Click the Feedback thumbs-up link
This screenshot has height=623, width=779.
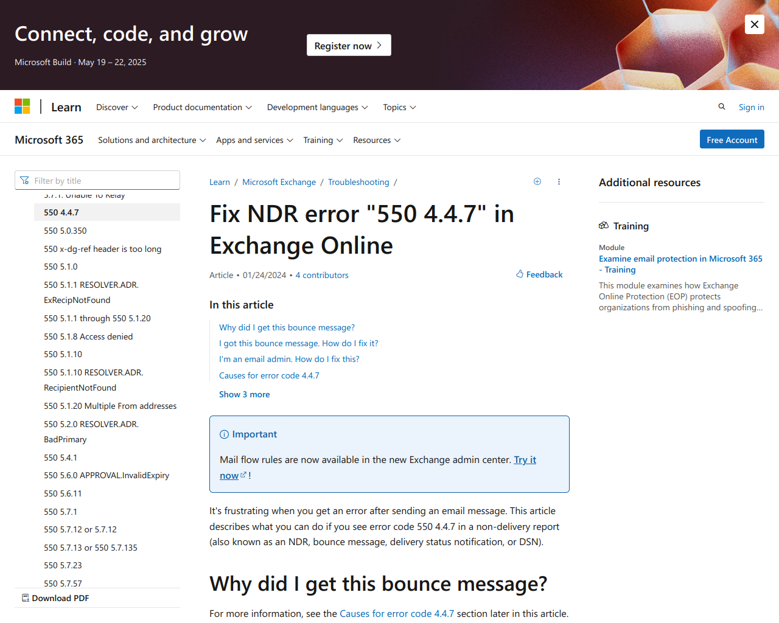(539, 274)
